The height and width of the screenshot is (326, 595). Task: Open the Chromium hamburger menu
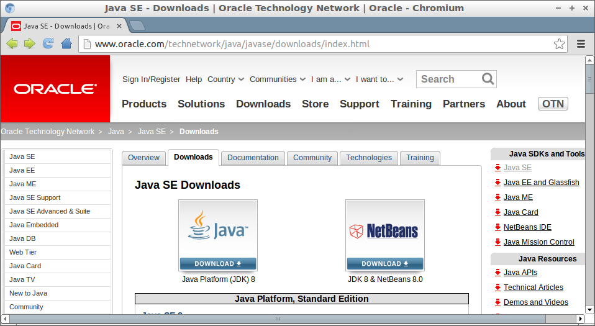click(581, 44)
